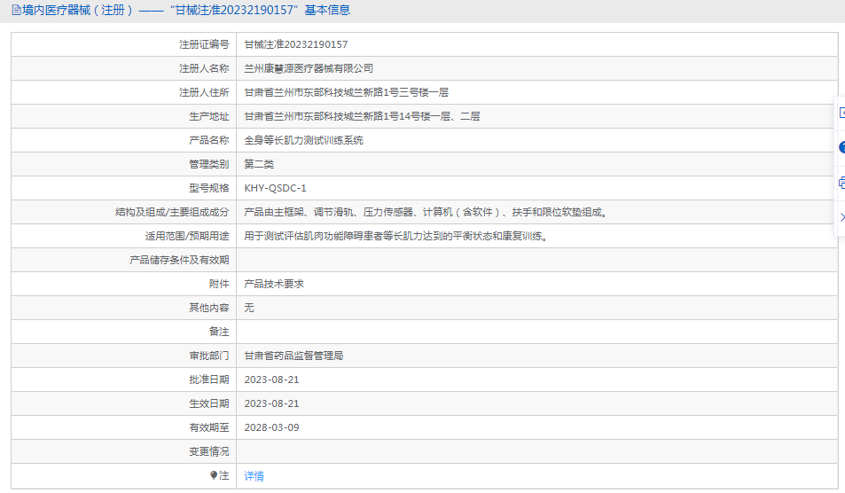
Task: Click the 变更情况 row label
Action: 209,451
